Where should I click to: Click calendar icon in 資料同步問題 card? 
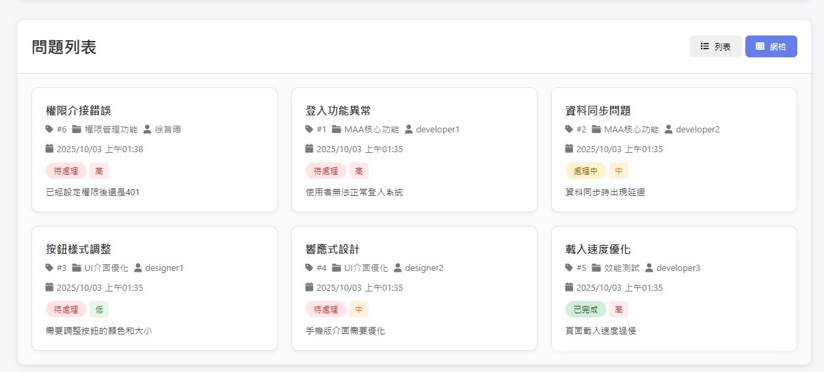coord(569,149)
